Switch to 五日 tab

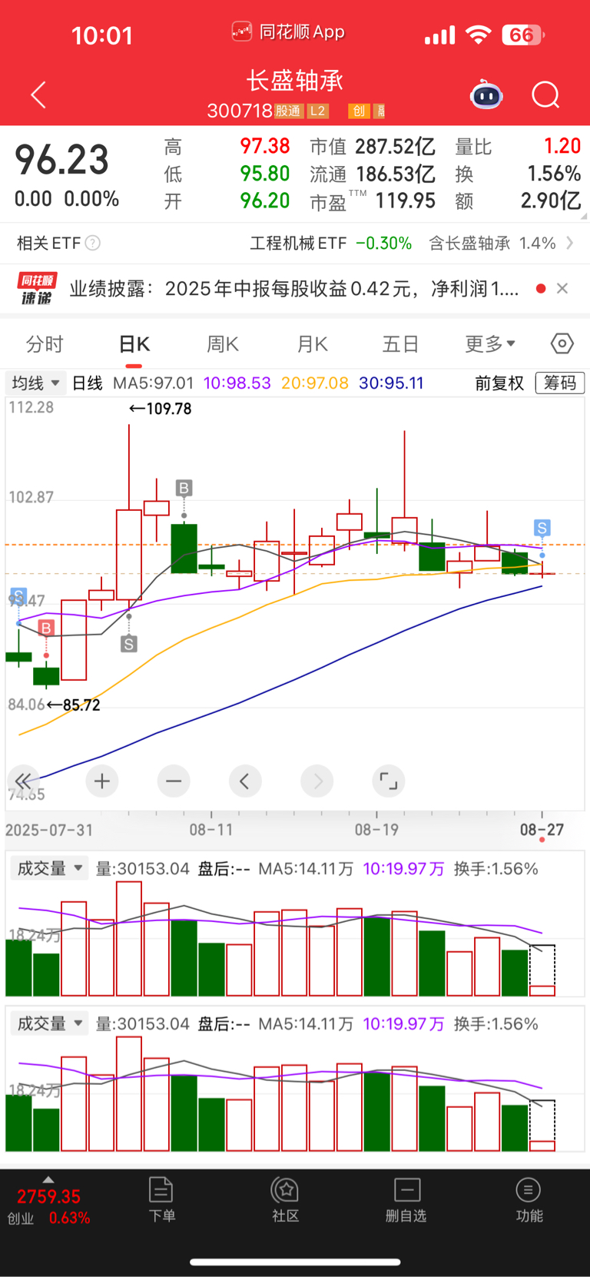pos(400,344)
